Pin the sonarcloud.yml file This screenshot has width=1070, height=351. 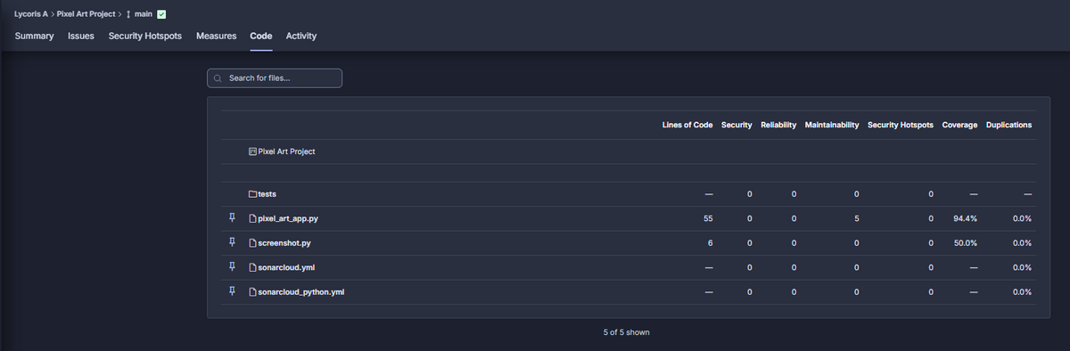232,267
